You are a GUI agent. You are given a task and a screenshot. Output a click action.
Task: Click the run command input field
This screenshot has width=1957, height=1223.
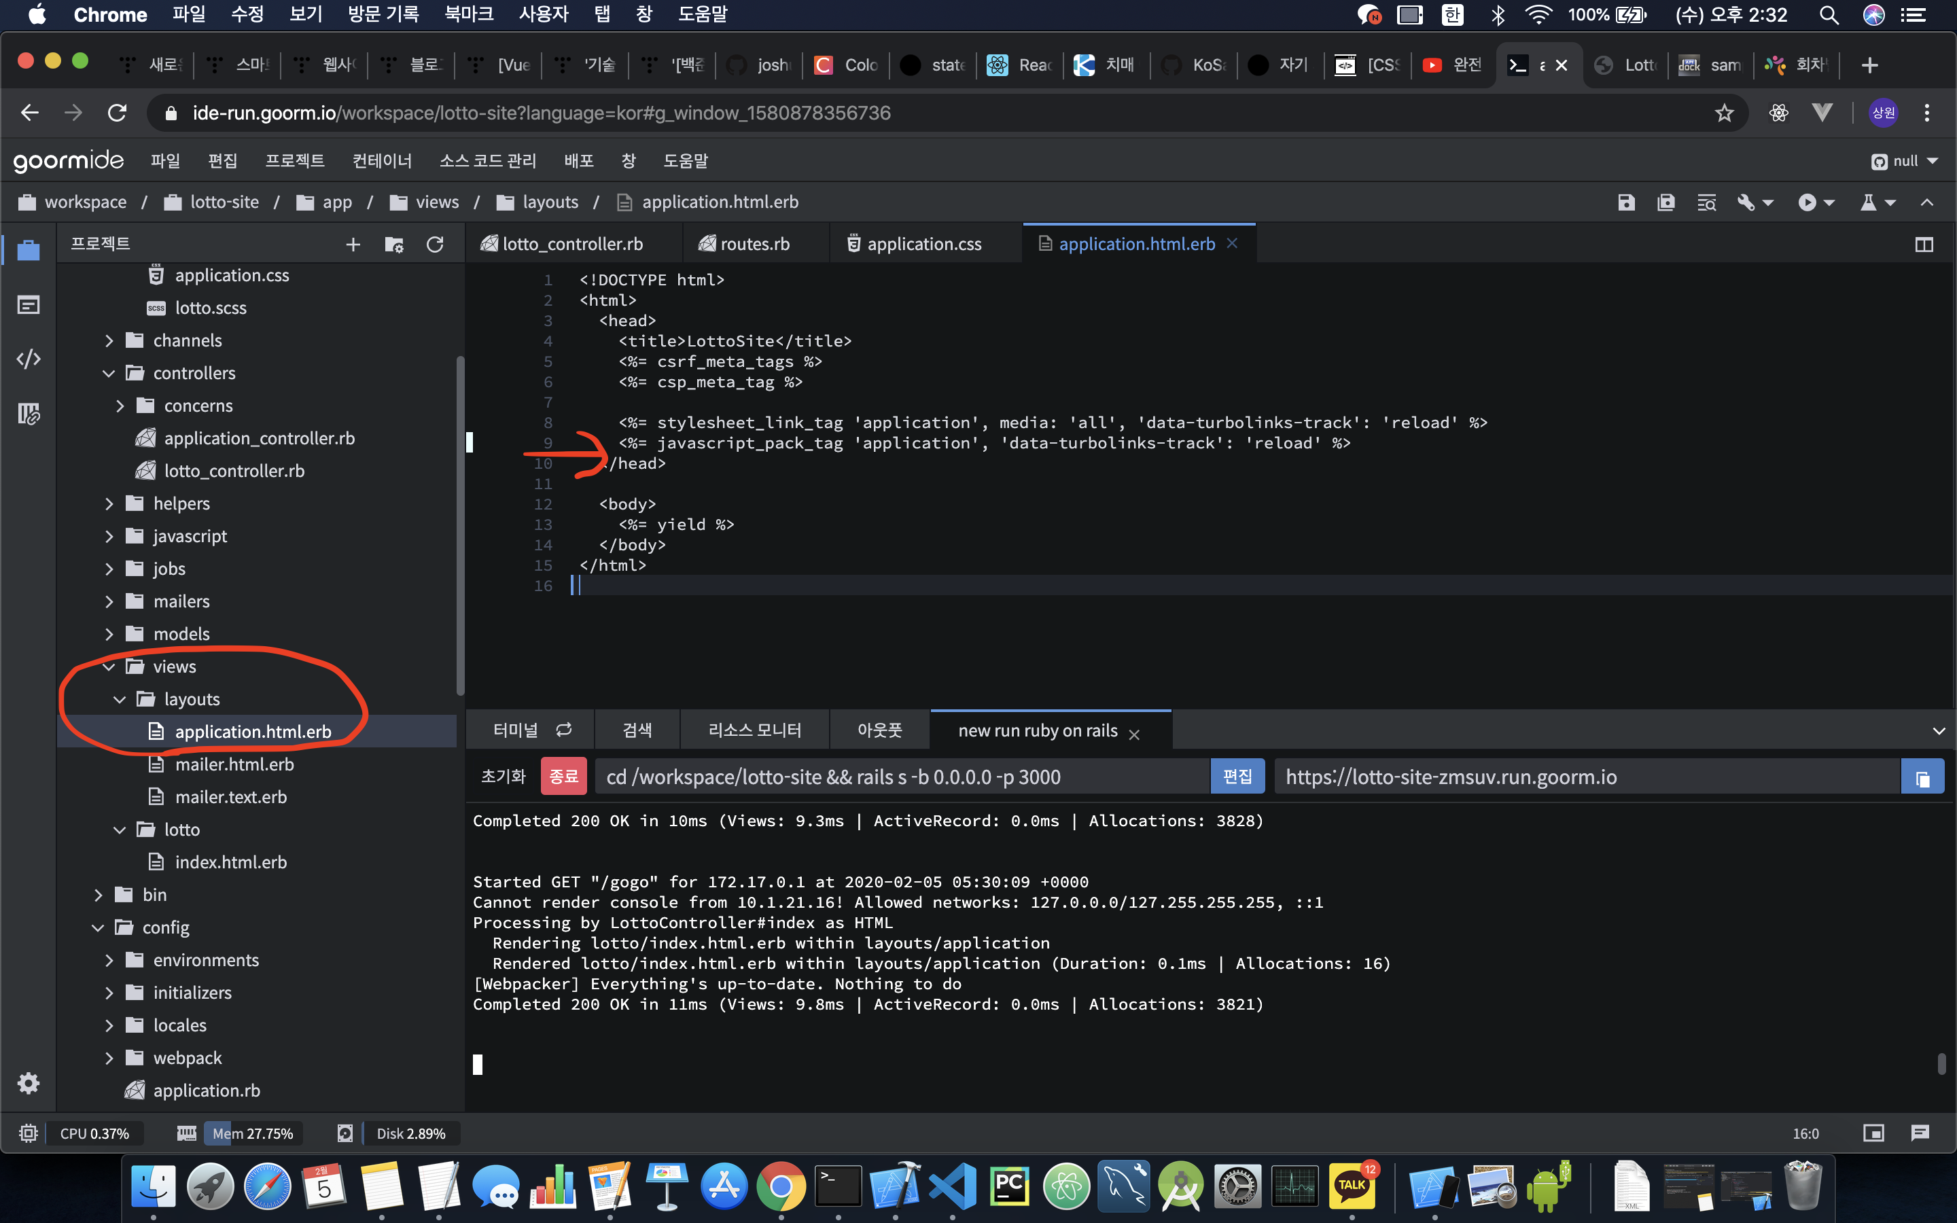902,777
